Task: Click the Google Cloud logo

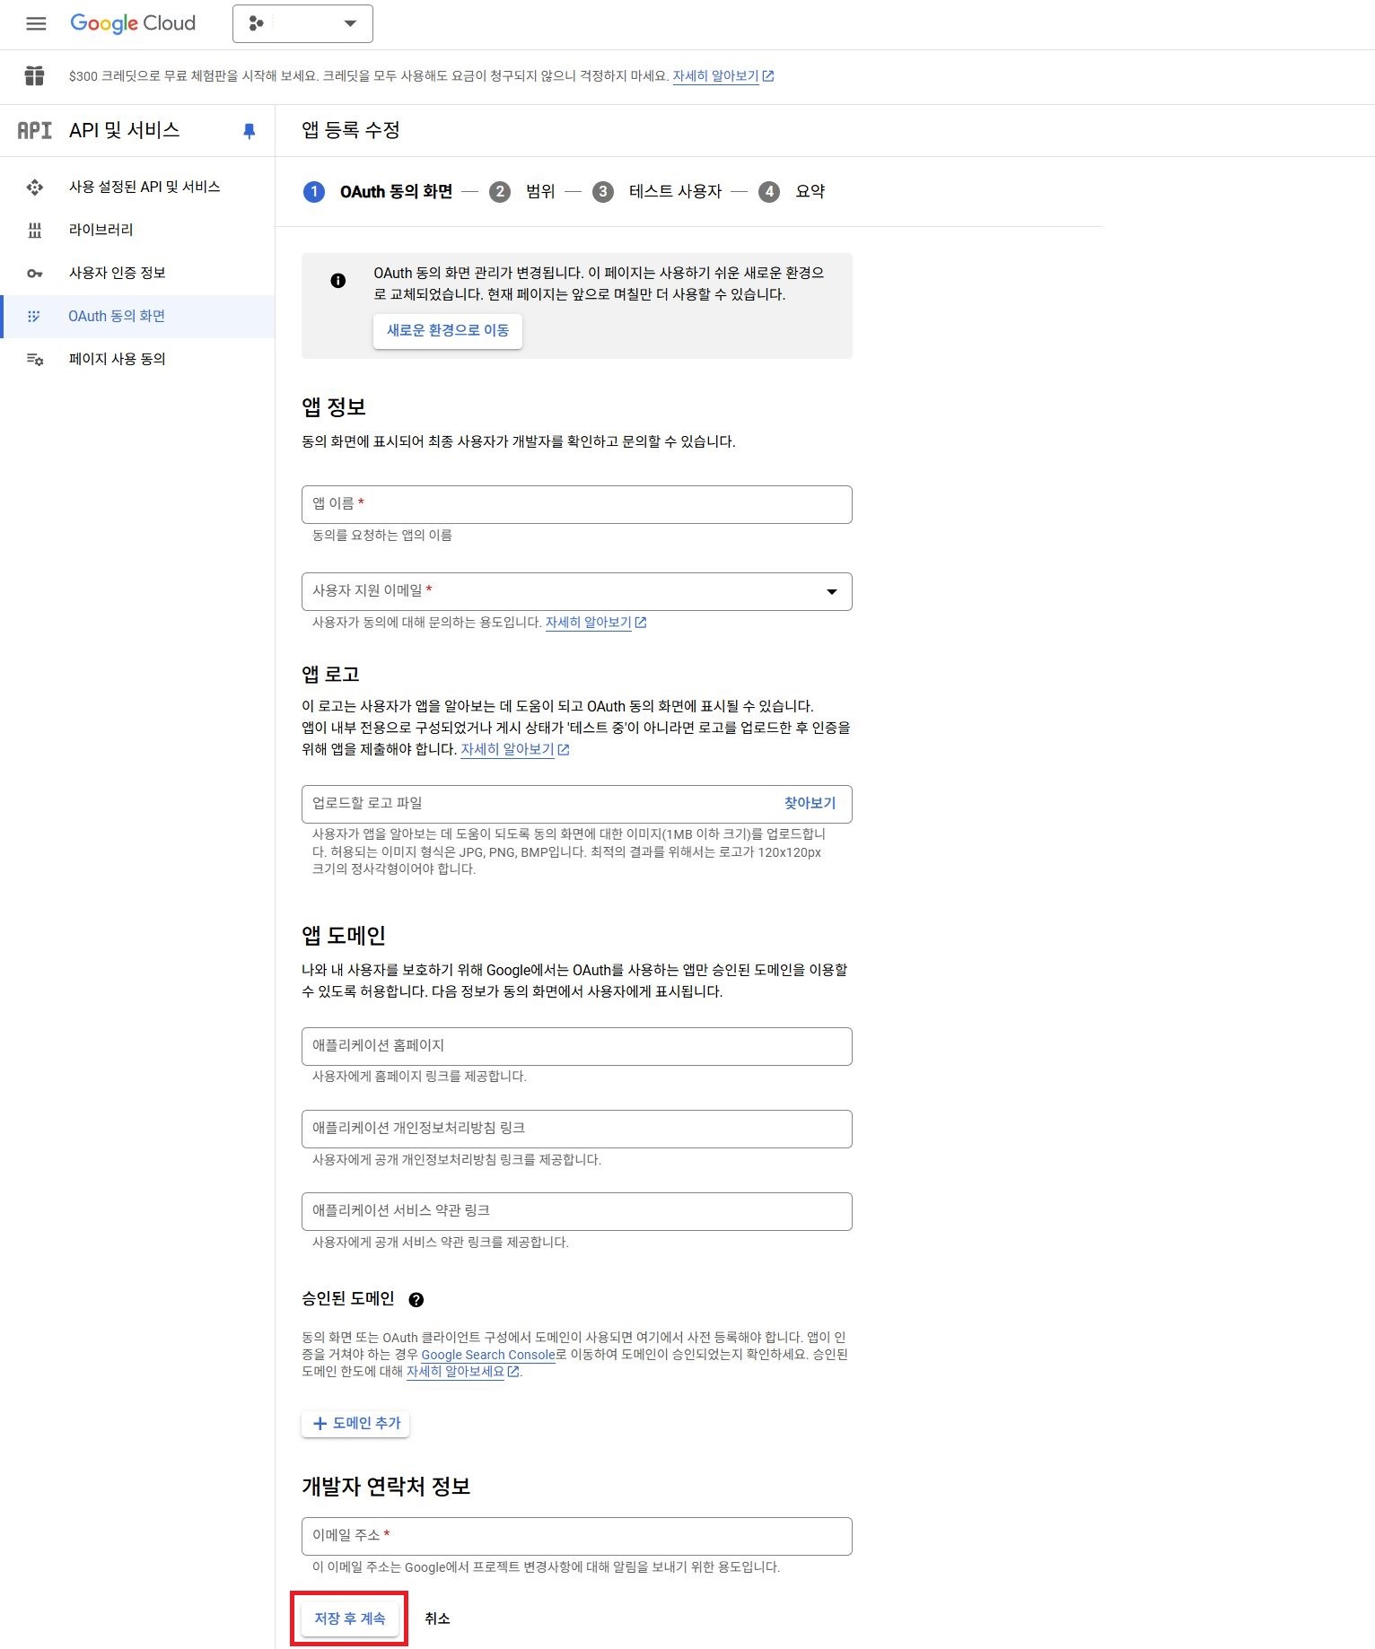Action: [133, 24]
